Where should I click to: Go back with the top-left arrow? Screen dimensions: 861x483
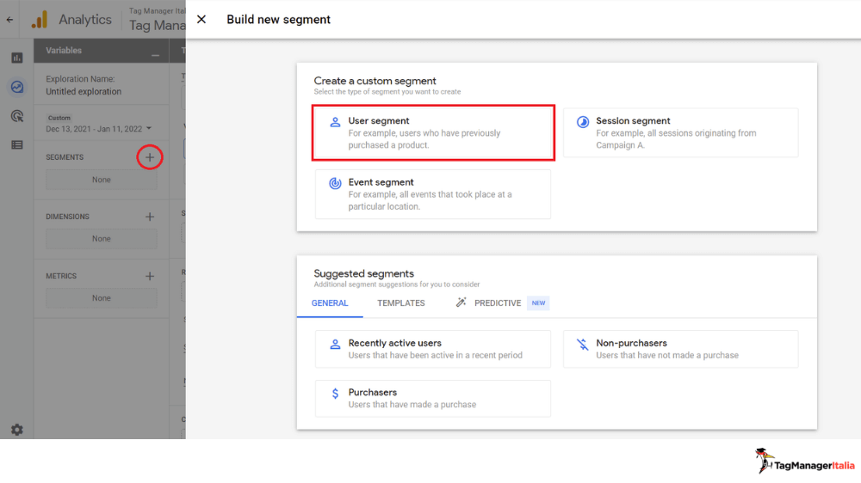pyautogui.click(x=9, y=20)
